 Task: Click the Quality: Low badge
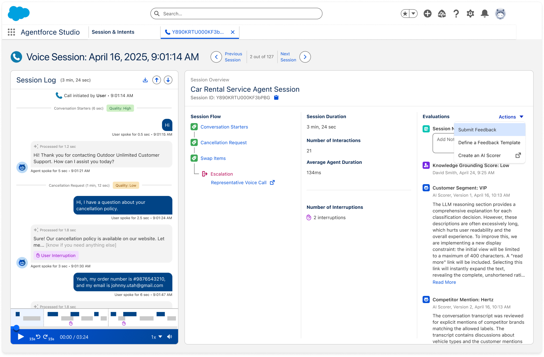tap(126, 185)
